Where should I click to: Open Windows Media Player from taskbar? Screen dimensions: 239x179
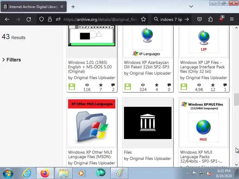pyautogui.click(x=82, y=173)
